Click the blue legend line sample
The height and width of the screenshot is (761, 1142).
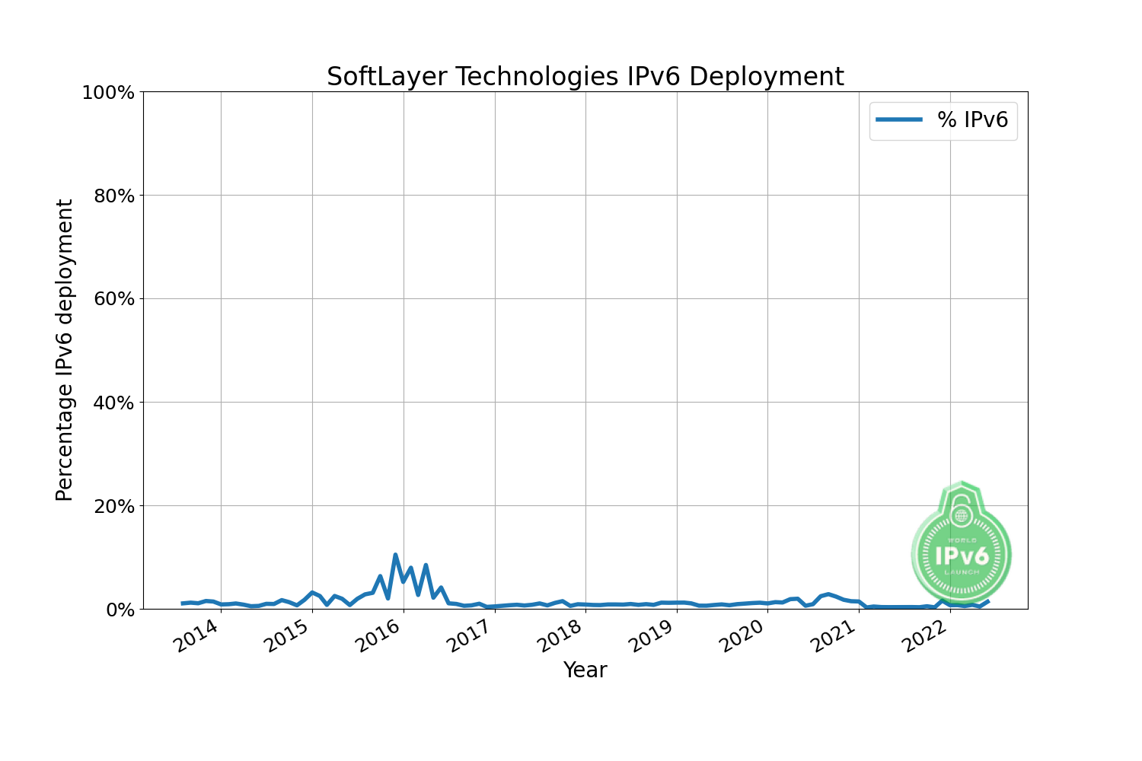tap(898, 119)
